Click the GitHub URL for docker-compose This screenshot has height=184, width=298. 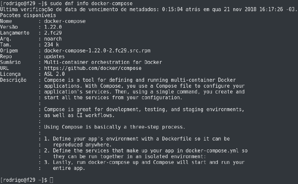[x=93, y=68]
